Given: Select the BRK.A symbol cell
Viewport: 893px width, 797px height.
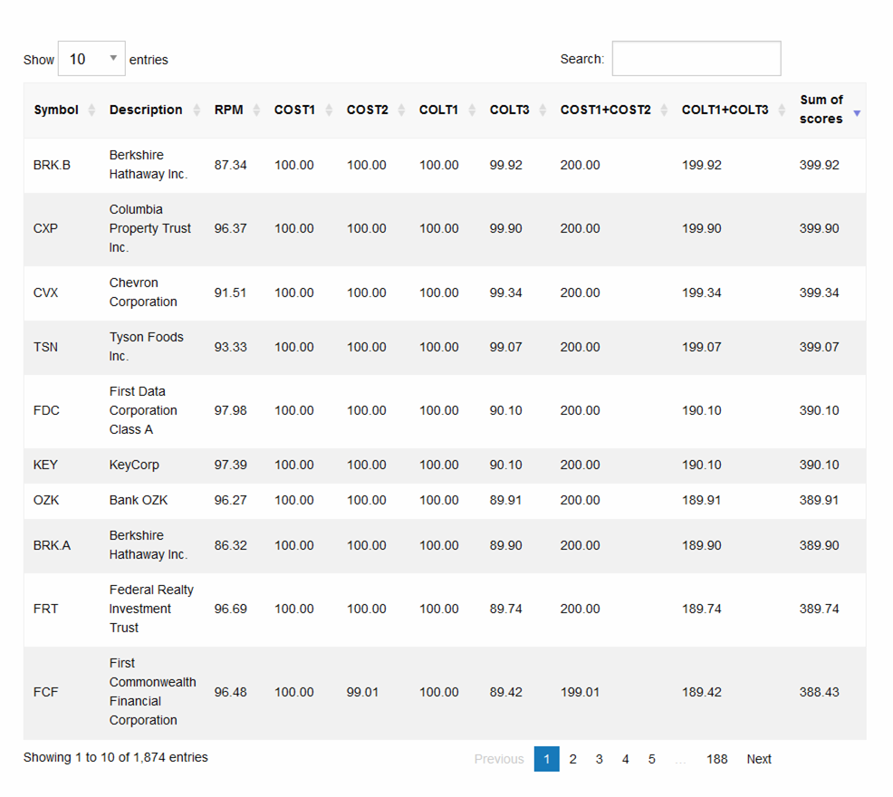Looking at the screenshot, I should coord(52,546).
